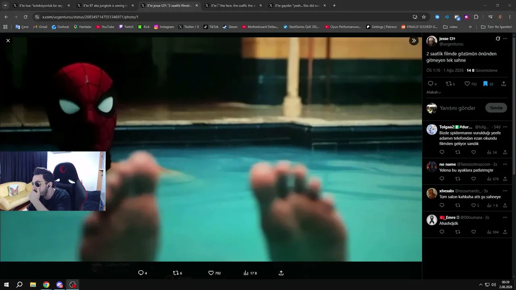516x290 pixels.
Task: Bookmark this page with the star icon
Action: point(424,17)
